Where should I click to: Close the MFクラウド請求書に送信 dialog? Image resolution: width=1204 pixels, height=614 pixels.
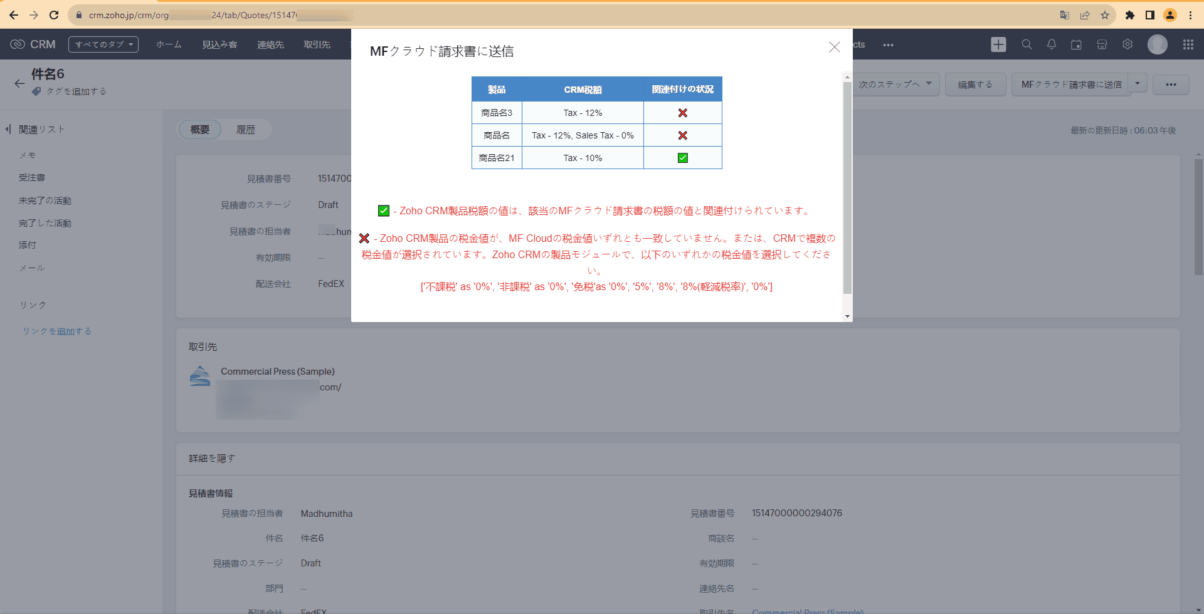click(834, 47)
